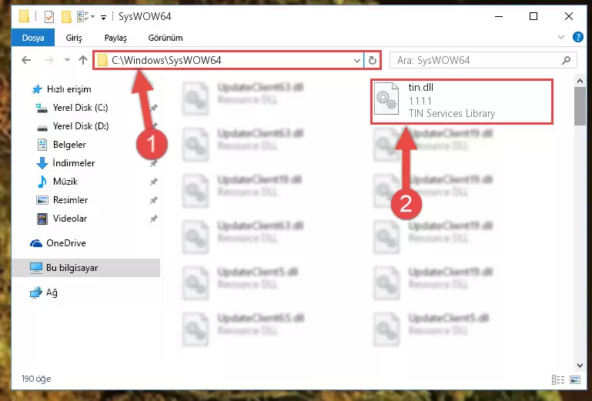Image resolution: width=592 pixels, height=401 pixels.
Task: Click the pin icon beside Resimler
Action: 154,200
